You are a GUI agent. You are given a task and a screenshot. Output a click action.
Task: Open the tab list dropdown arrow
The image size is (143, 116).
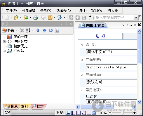[131, 25]
